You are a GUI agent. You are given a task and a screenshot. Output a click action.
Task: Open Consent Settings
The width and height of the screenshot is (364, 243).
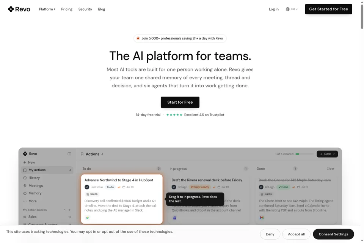[333, 234]
